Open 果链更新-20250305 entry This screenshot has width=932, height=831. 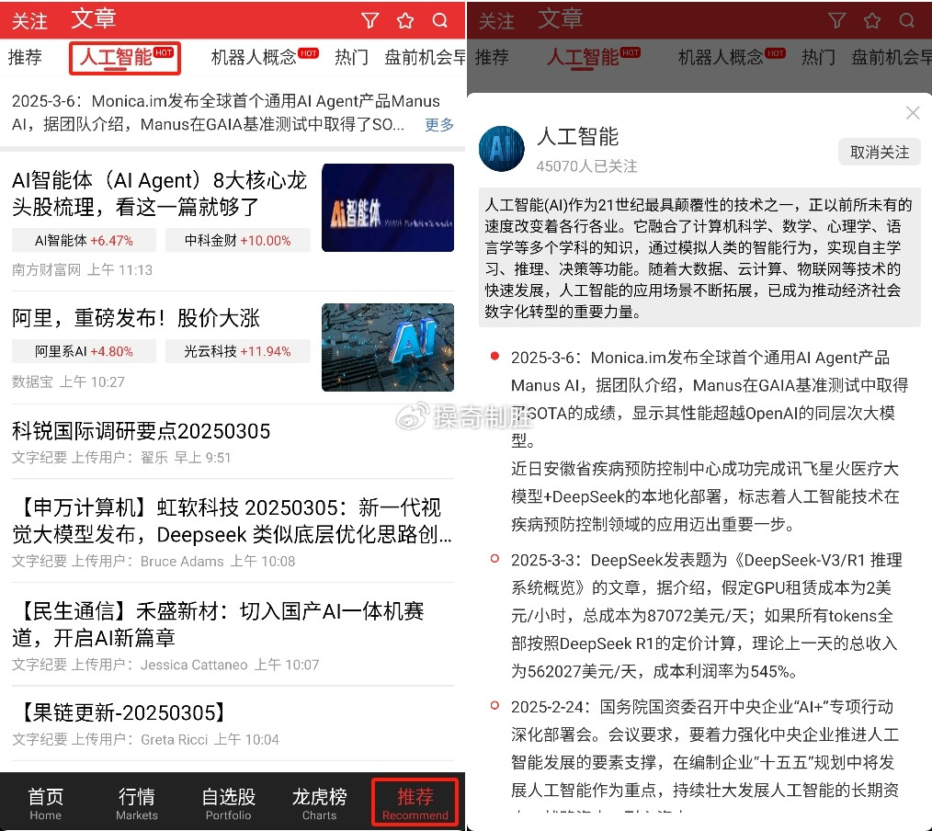(122, 712)
